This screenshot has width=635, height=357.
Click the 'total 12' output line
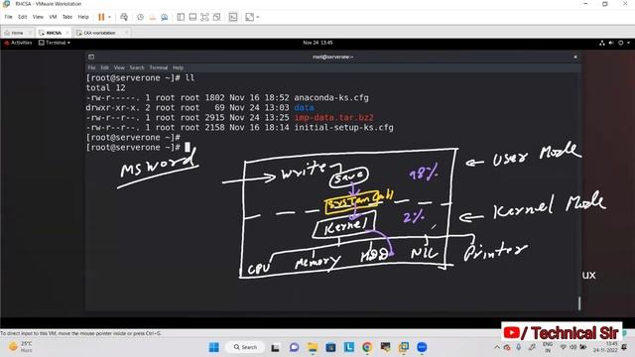106,88
